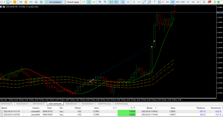
Task: Expand the chart type dropdown arrow
Action: point(4,2)
